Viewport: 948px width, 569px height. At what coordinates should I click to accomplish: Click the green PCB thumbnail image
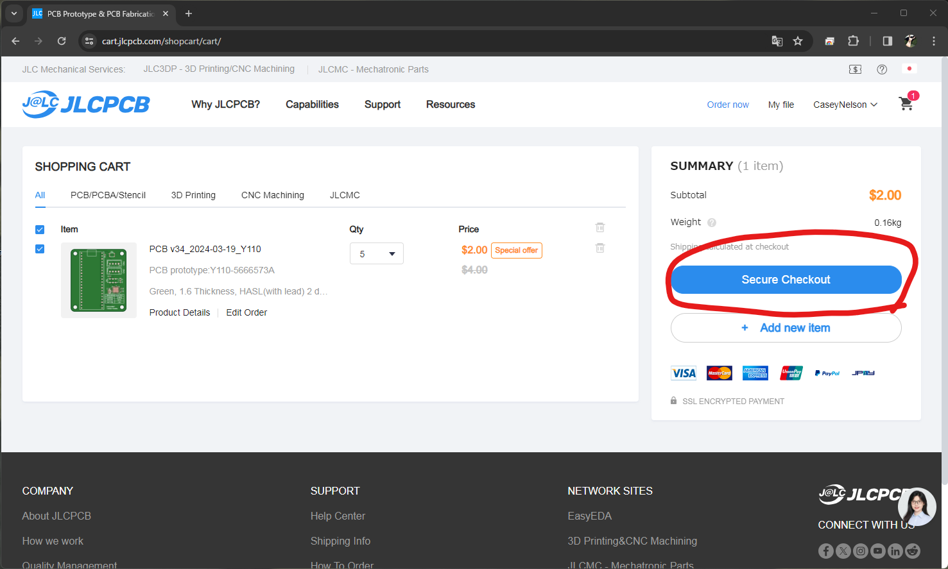coord(99,280)
